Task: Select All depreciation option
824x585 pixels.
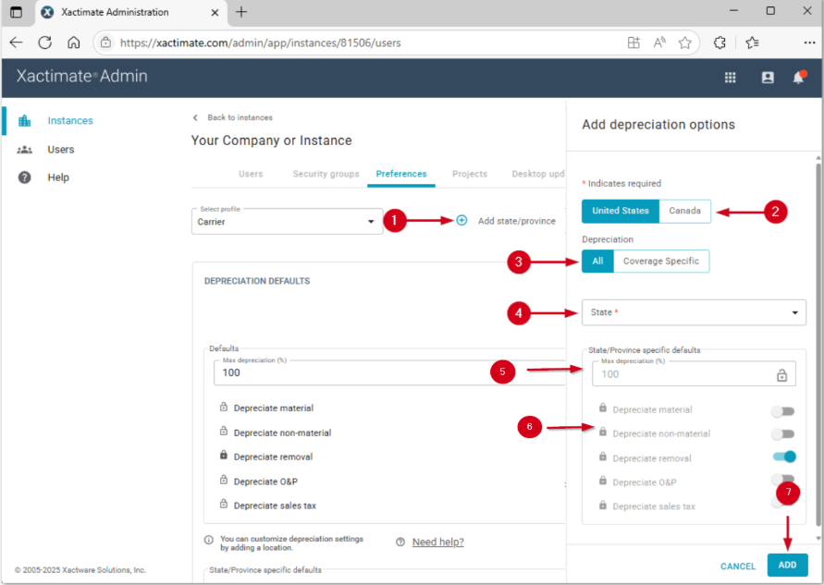Action: tap(597, 262)
